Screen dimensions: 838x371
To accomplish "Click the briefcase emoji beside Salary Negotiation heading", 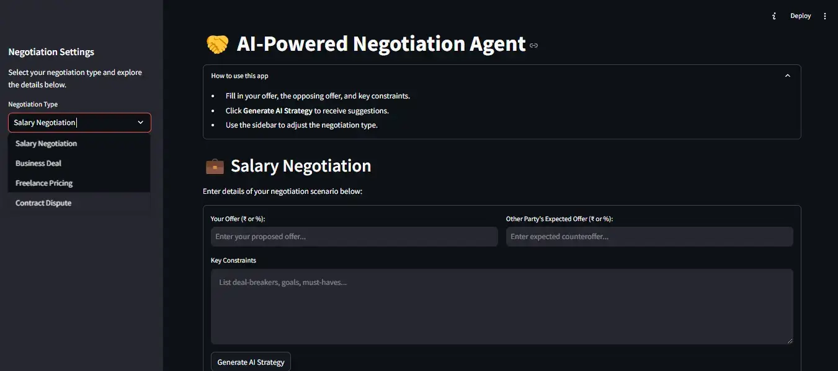I will (215, 166).
